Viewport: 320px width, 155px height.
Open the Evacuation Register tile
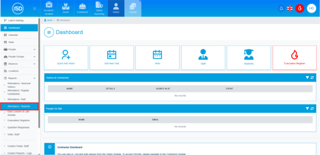295,58
